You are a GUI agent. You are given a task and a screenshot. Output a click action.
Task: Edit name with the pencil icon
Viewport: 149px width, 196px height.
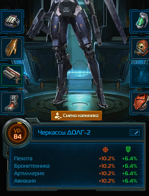pyautogui.click(x=135, y=133)
